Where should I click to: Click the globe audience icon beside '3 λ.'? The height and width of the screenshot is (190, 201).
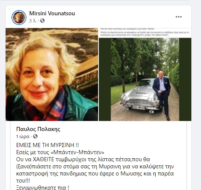click(42, 21)
